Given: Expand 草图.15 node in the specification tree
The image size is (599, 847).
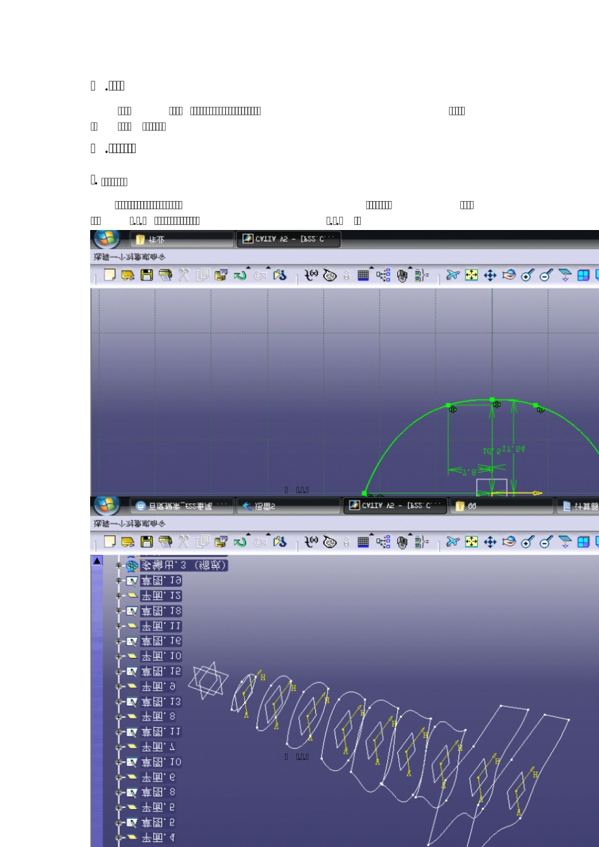Looking at the screenshot, I should click(x=119, y=672).
